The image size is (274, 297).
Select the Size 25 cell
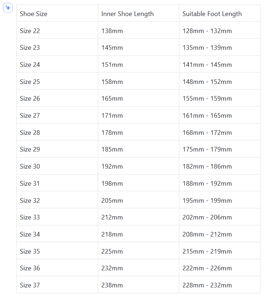click(x=30, y=82)
